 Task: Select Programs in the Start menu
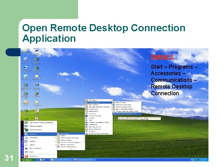[x=40, y=134]
